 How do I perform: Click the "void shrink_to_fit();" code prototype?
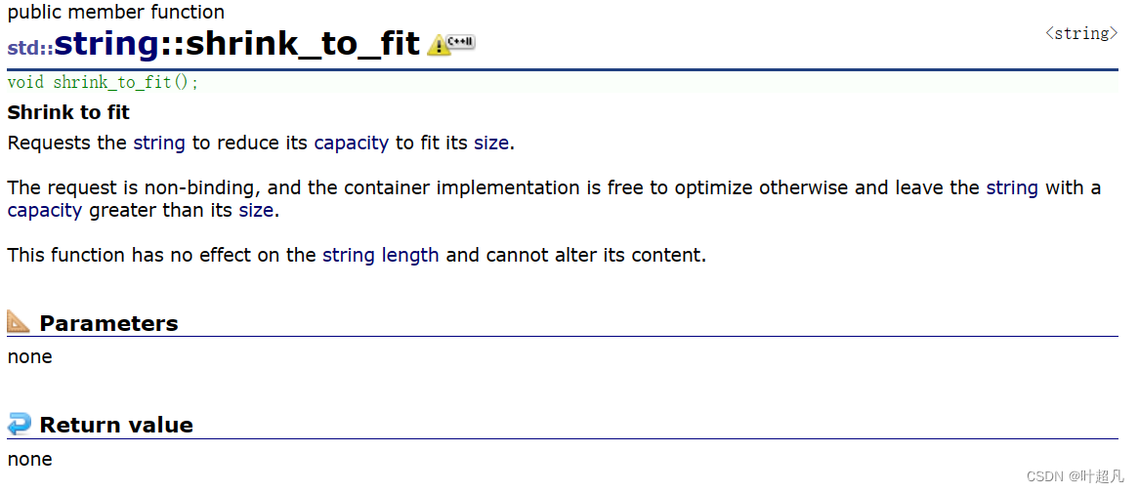tap(103, 83)
